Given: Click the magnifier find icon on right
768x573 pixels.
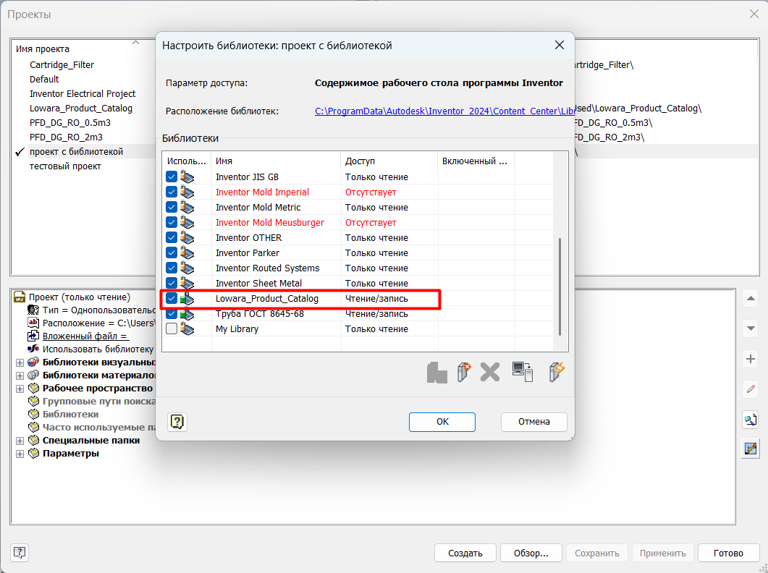Looking at the screenshot, I should tap(751, 420).
